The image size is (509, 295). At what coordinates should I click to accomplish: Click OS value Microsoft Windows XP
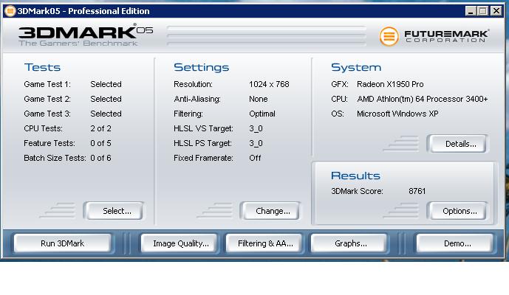pyautogui.click(x=397, y=114)
